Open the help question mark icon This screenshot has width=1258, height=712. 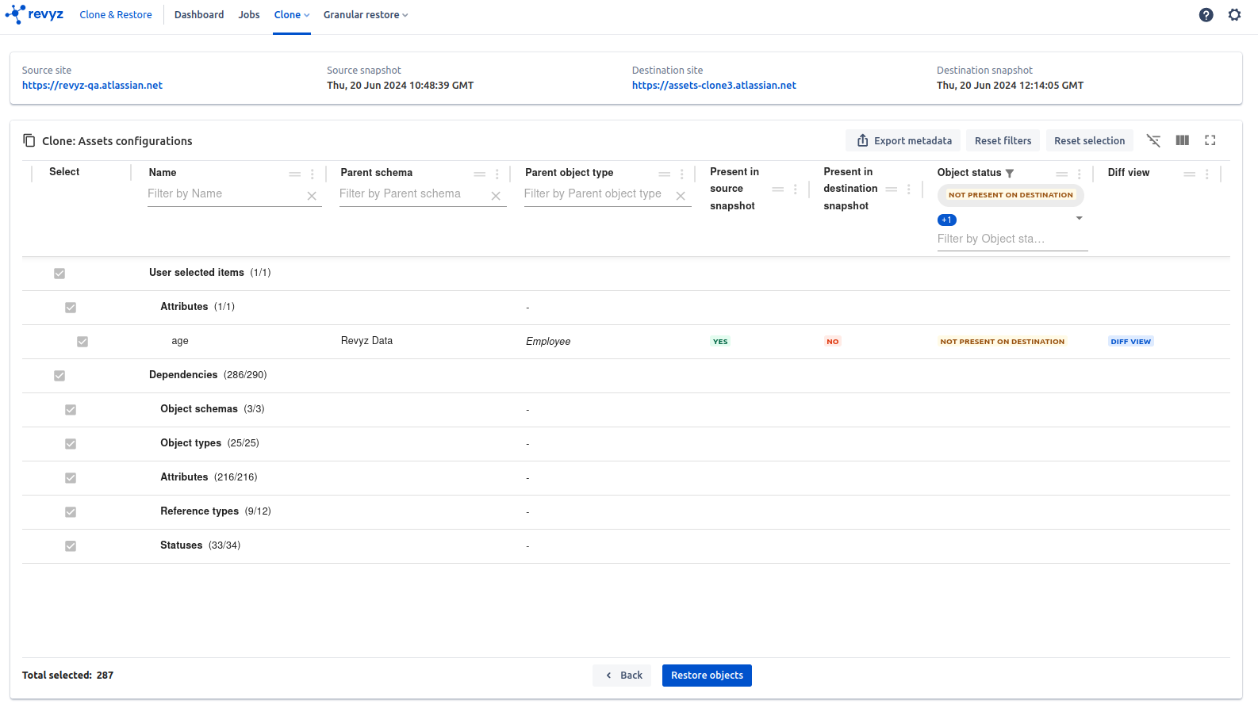point(1206,15)
